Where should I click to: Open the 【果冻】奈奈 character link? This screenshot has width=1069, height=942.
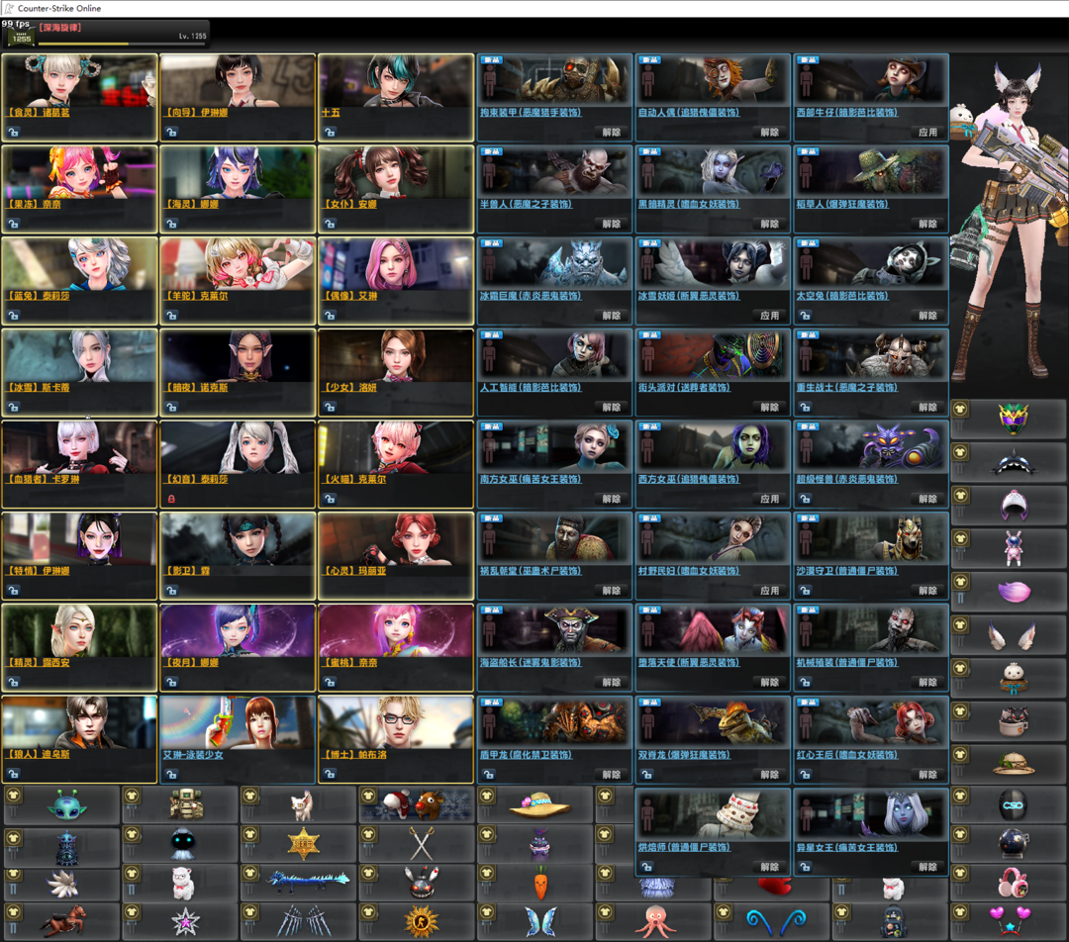[34, 204]
